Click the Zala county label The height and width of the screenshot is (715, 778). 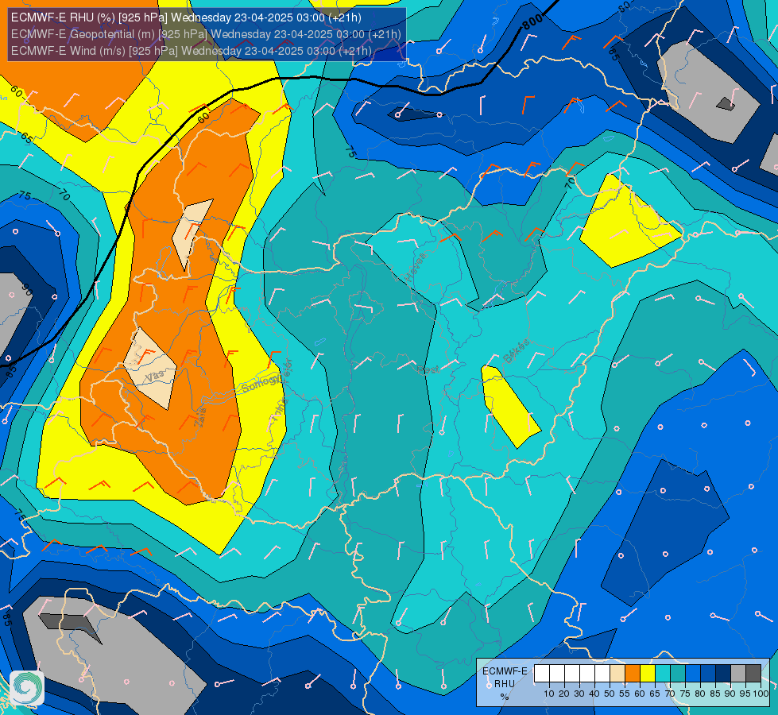click(x=200, y=417)
